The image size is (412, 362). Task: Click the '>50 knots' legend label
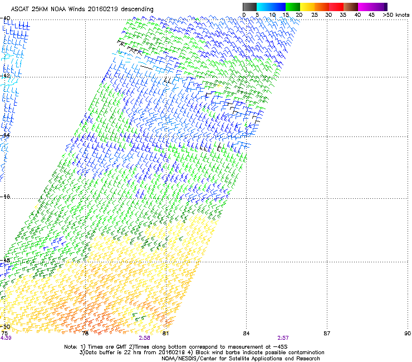pyautogui.click(x=396, y=15)
